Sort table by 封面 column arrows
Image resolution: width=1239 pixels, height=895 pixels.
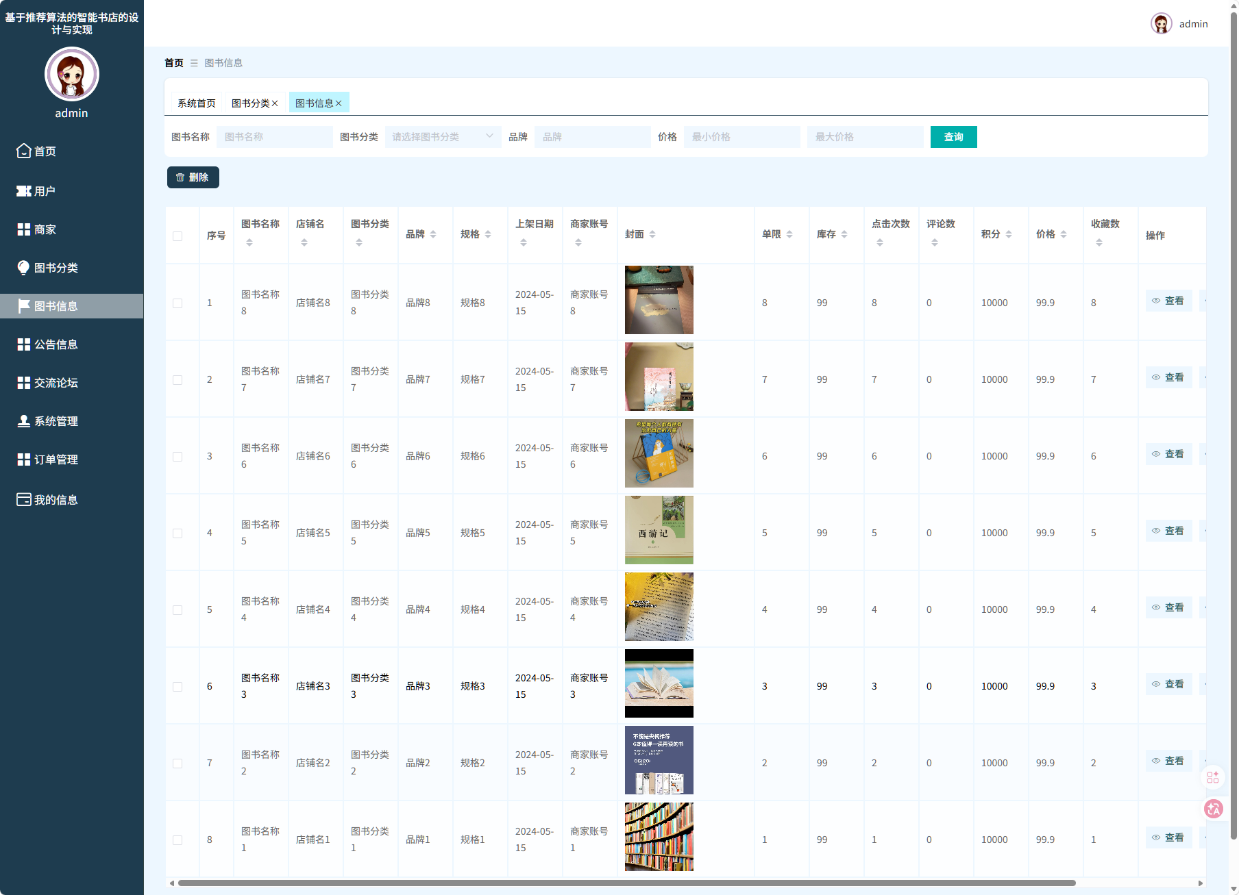pyautogui.click(x=652, y=234)
